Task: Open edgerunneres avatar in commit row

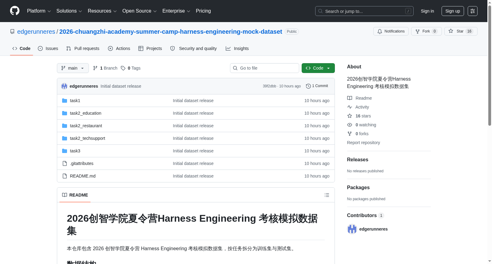Action: tap(64, 86)
